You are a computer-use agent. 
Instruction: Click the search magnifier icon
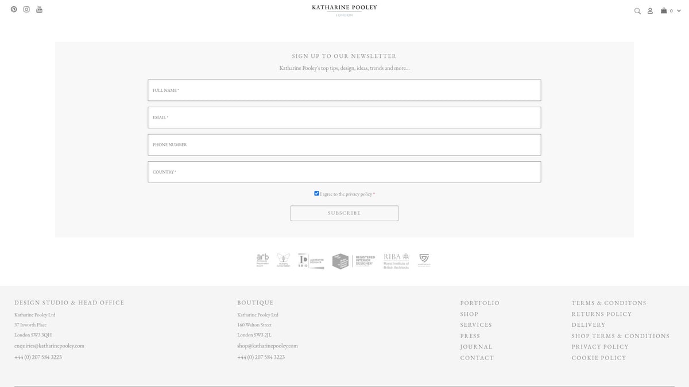coord(637,11)
